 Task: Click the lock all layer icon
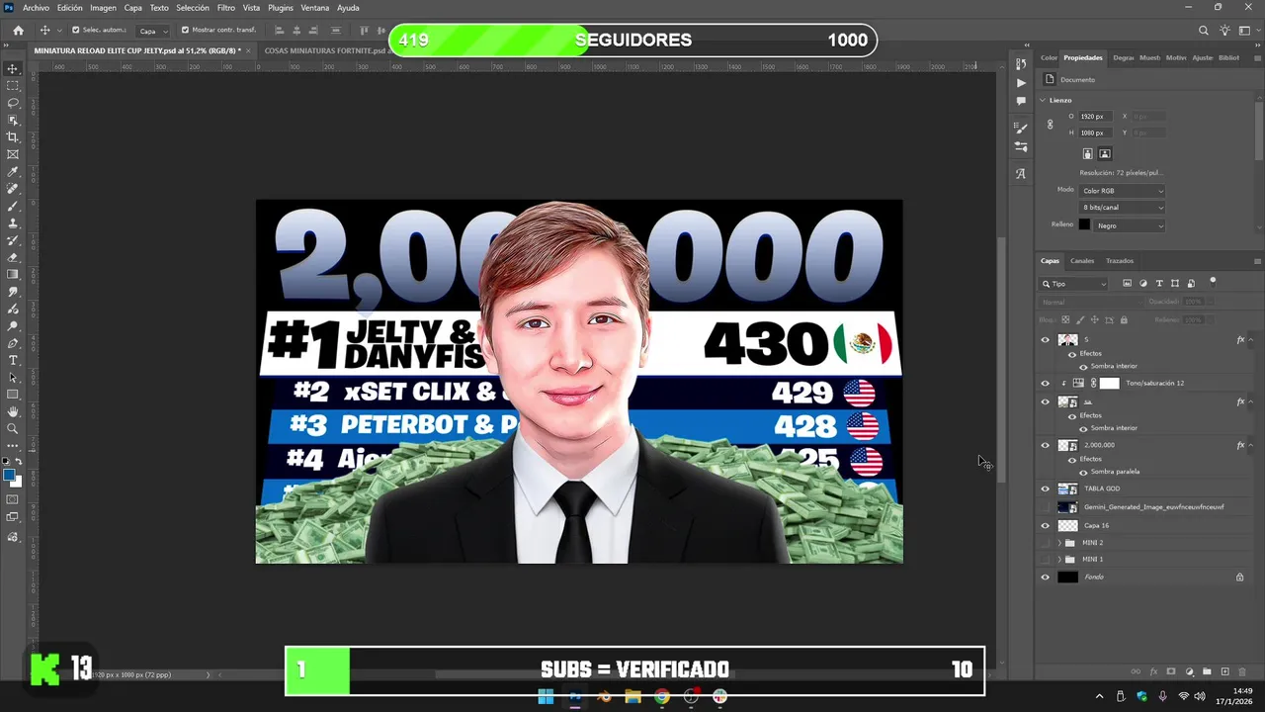click(x=1123, y=320)
